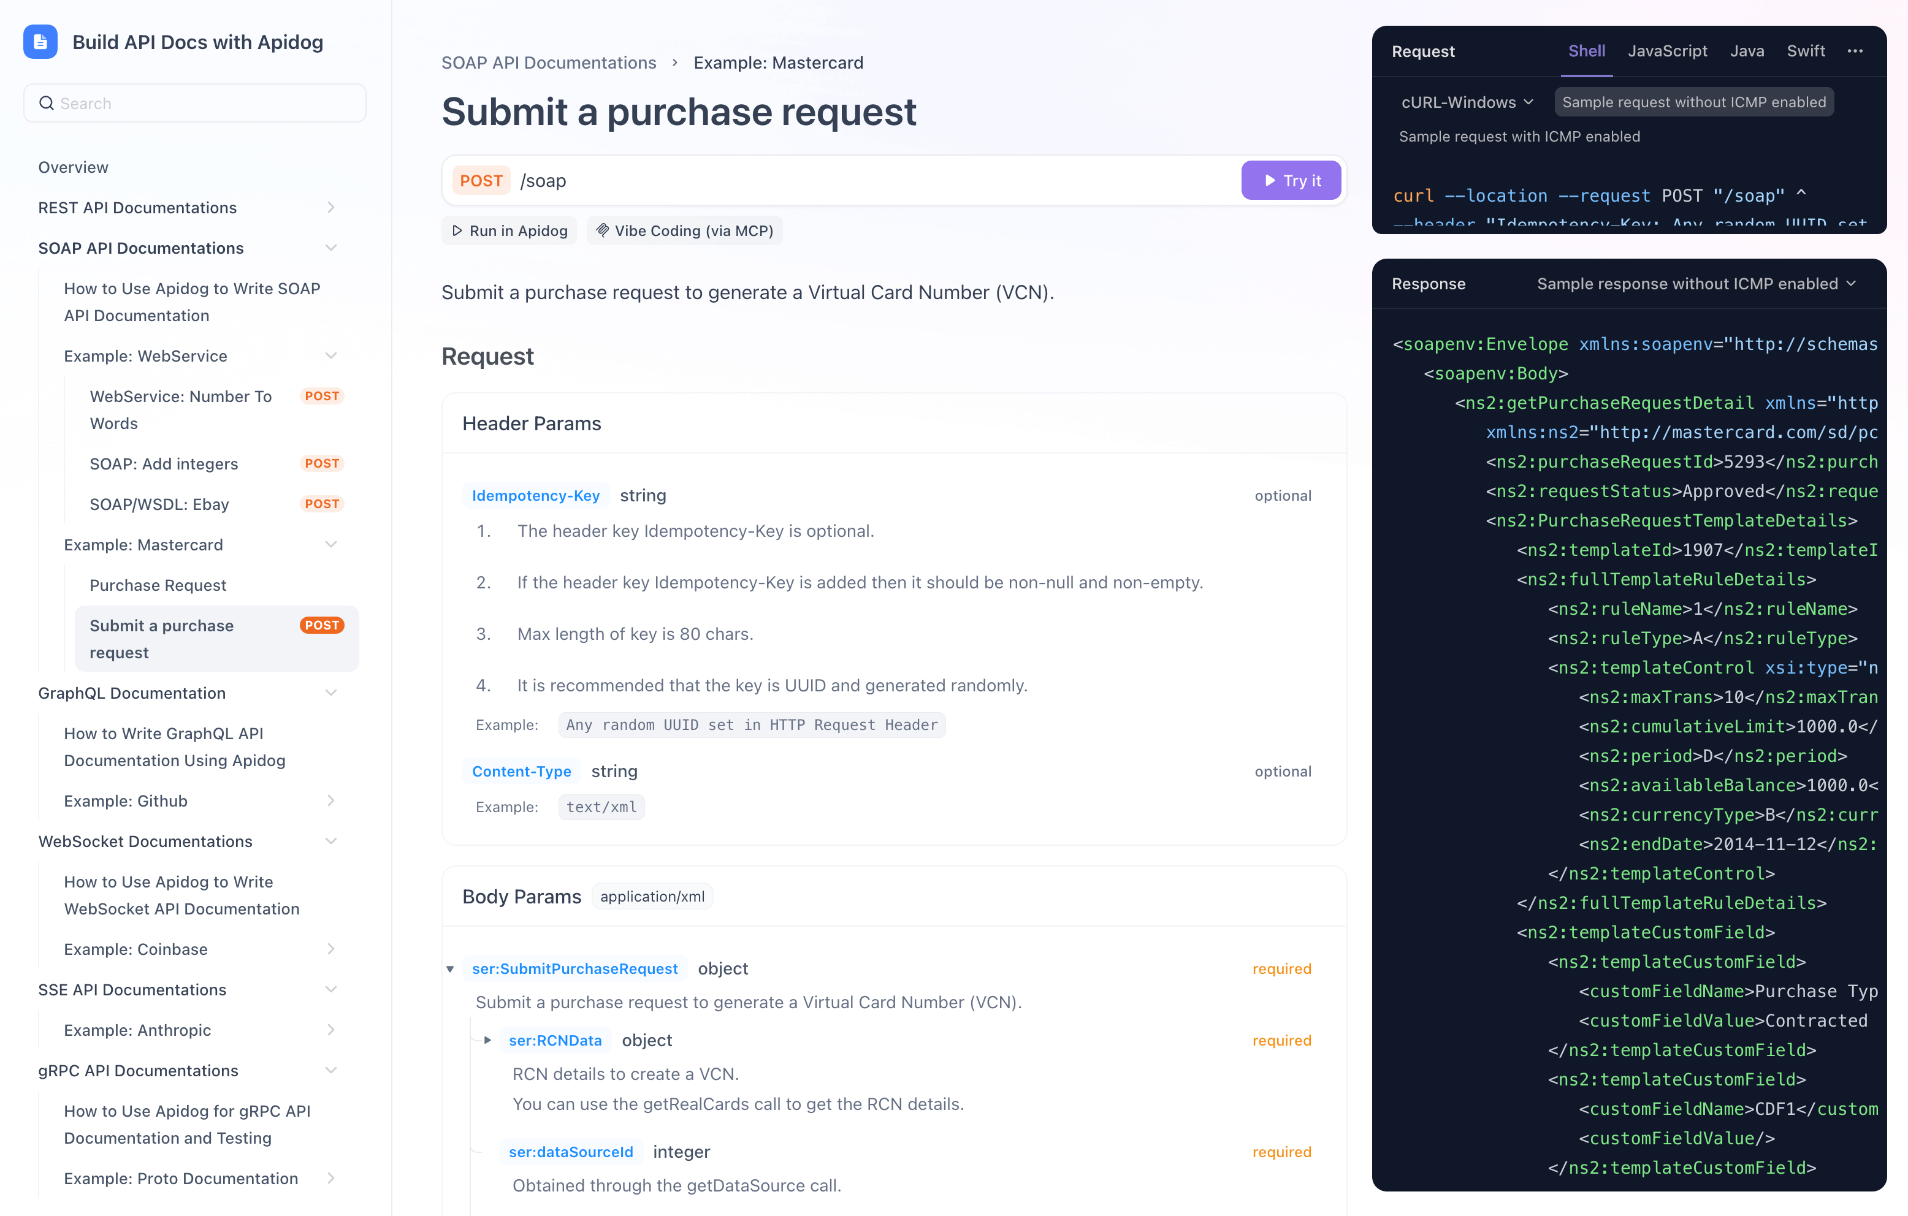Expand Example: Anthropic folder

click(331, 1030)
